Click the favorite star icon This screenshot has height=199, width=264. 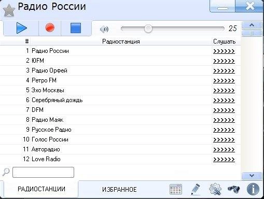click(x=9, y=11)
